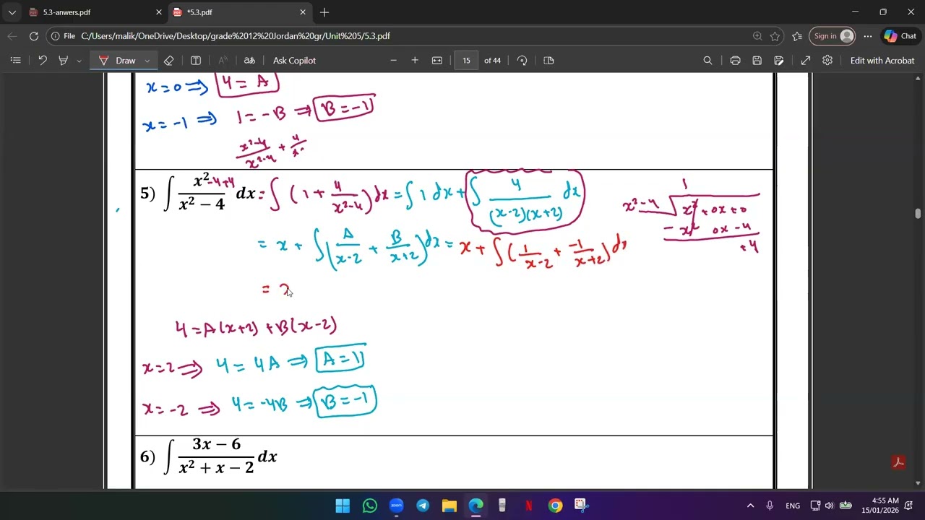Open the Draw pen options dropdown
Image resolution: width=925 pixels, height=520 pixels.
click(147, 61)
